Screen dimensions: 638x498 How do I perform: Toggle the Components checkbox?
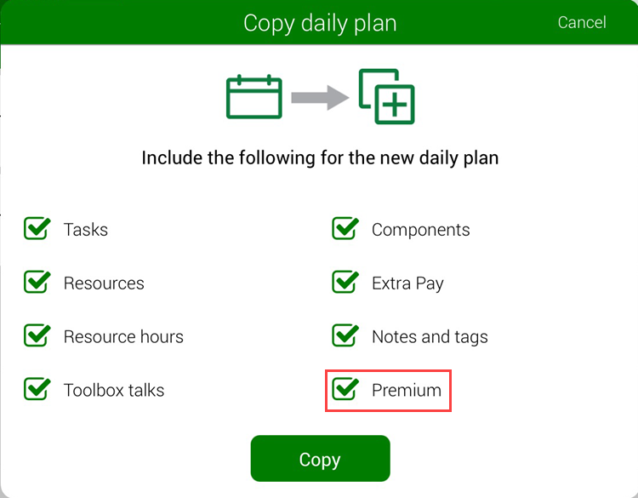[345, 229]
